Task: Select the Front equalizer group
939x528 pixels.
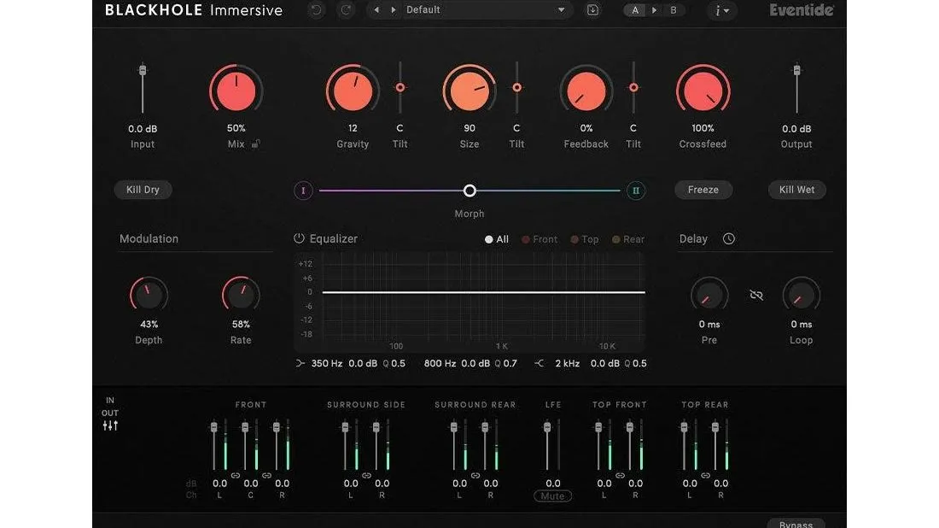Action: [x=539, y=239]
